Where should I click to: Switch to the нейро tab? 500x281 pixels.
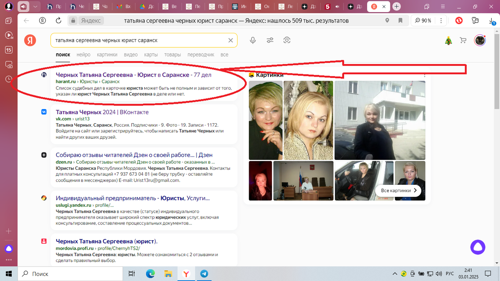point(83,55)
